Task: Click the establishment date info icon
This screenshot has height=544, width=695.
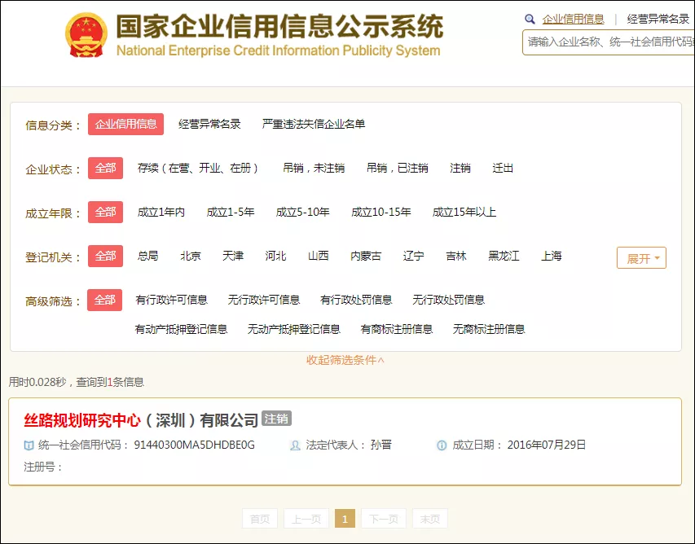Action: 442,445
